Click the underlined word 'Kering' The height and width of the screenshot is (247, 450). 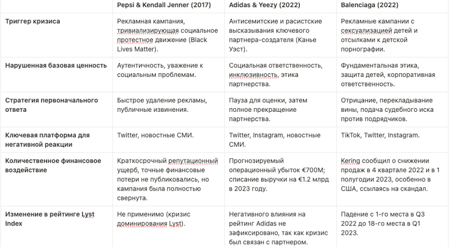click(350, 161)
